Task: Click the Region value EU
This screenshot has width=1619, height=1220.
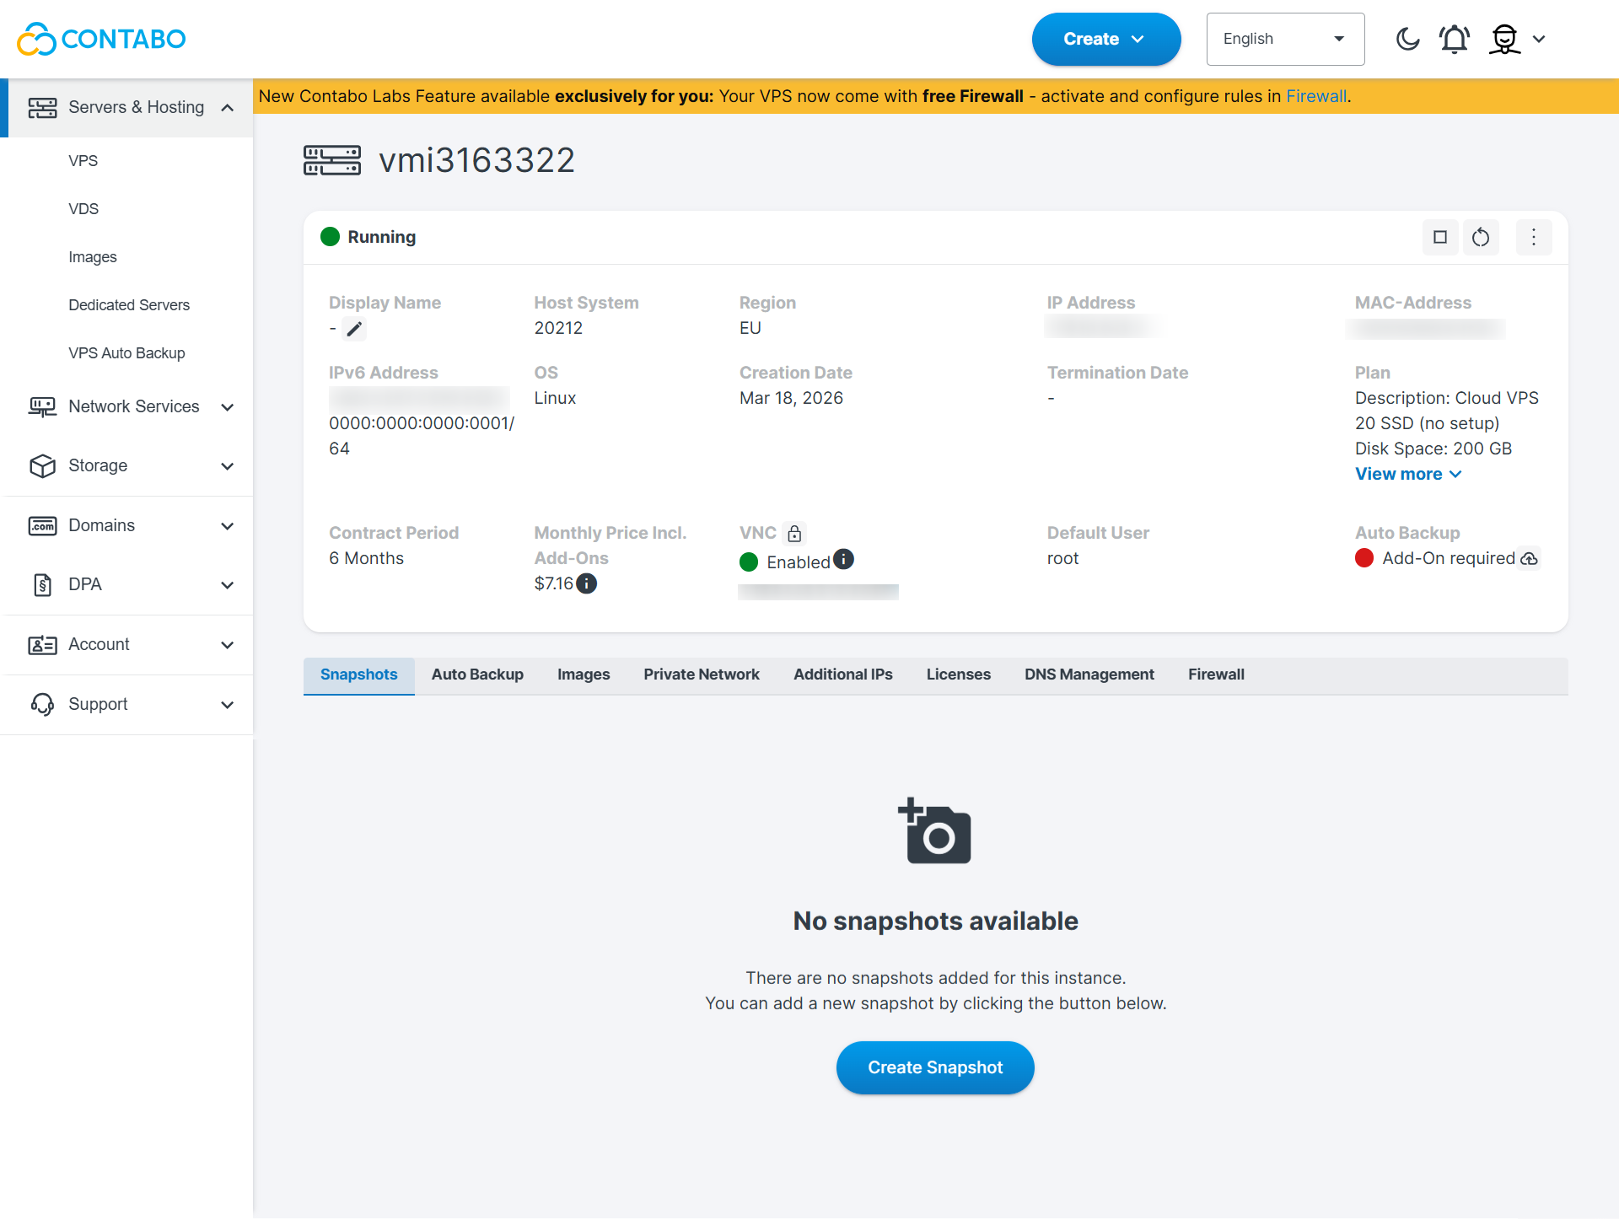Action: tap(750, 328)
